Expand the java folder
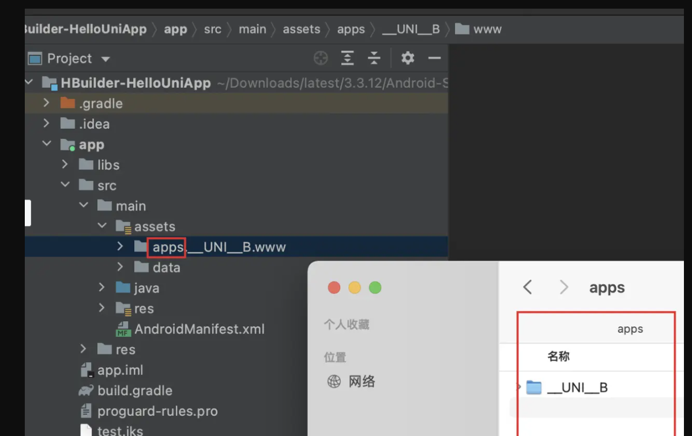This screenshot has height=436, width=692. point(102,287)
